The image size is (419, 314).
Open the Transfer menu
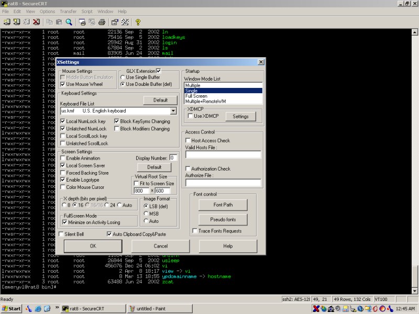(x=68, y=11)
